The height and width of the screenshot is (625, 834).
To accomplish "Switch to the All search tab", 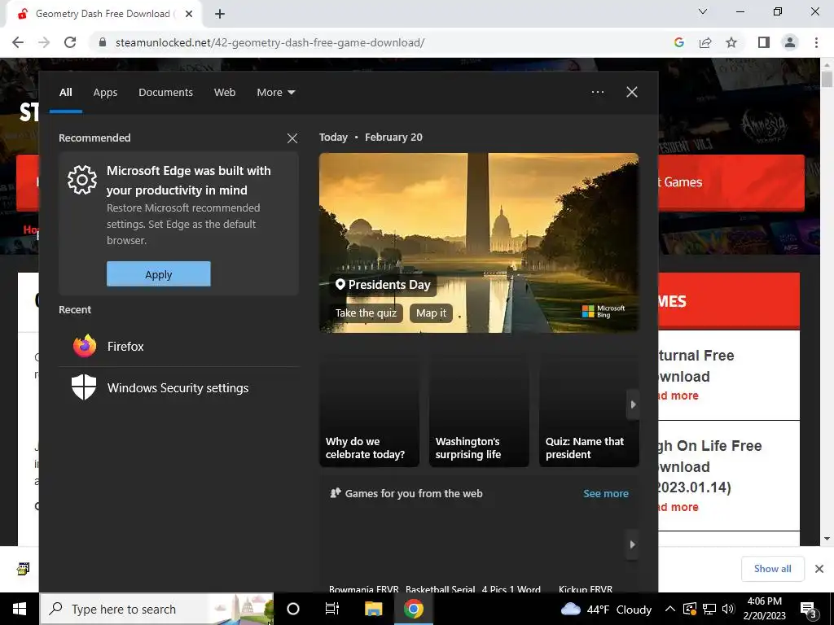I will (65, 93).
